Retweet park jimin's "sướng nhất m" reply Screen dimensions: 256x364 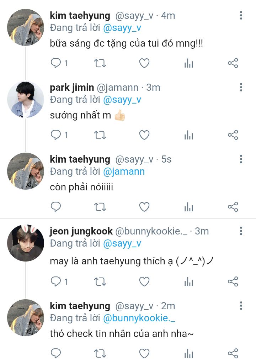100,135
